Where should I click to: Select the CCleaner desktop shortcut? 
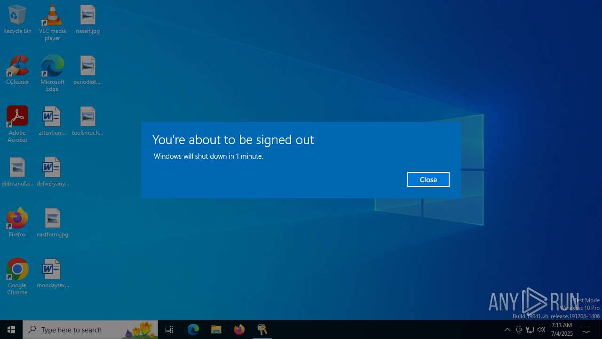point(17,71)
